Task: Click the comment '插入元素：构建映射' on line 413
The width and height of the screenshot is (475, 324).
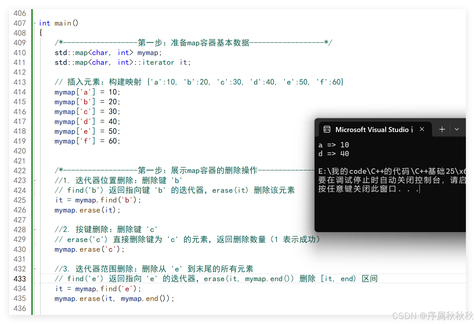Action: 105,82
